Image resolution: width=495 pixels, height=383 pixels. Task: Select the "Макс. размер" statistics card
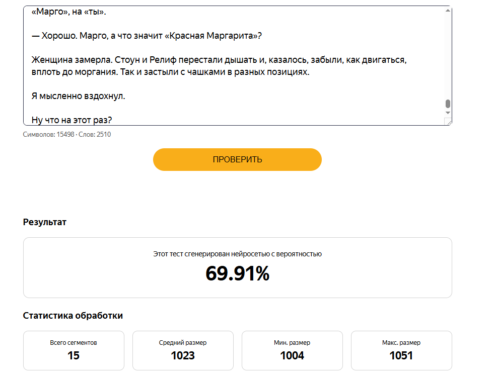pos(401,350)
